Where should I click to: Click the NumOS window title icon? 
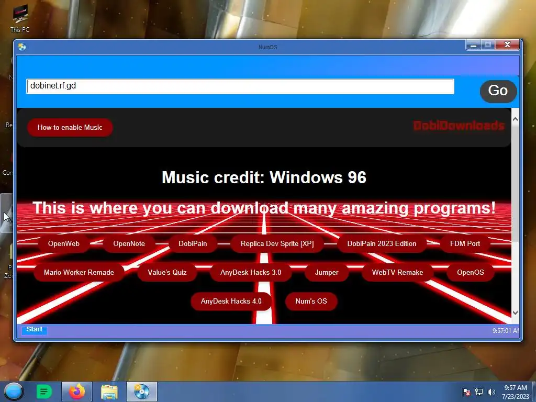point(22,47)
